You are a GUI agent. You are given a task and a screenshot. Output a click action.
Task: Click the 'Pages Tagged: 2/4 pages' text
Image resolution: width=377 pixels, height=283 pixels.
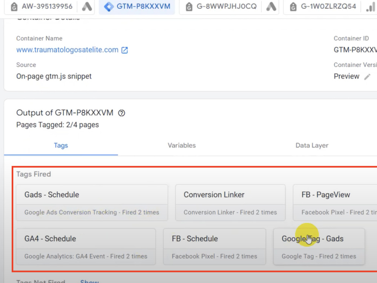click(57, 125)
